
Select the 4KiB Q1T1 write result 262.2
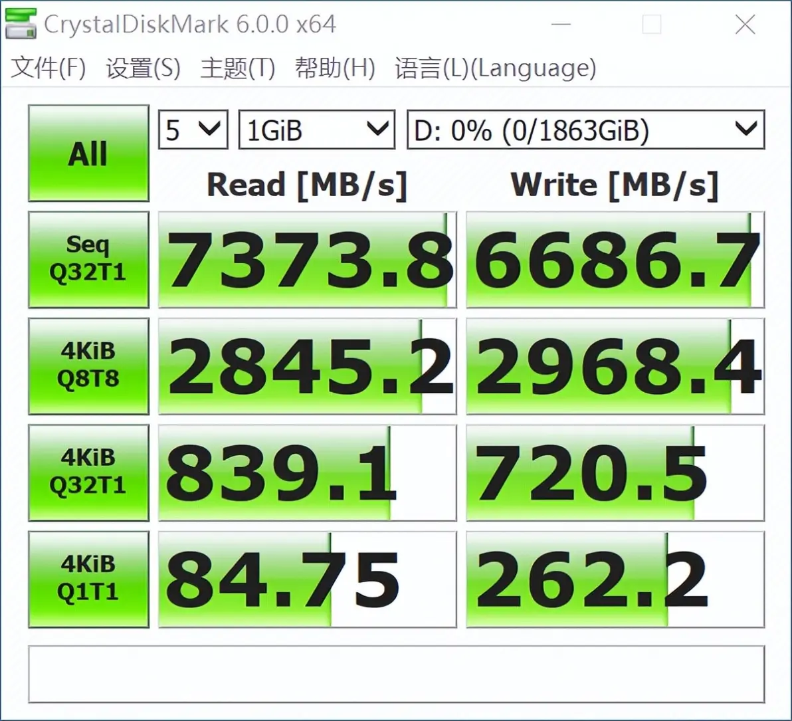click(615, 579)
